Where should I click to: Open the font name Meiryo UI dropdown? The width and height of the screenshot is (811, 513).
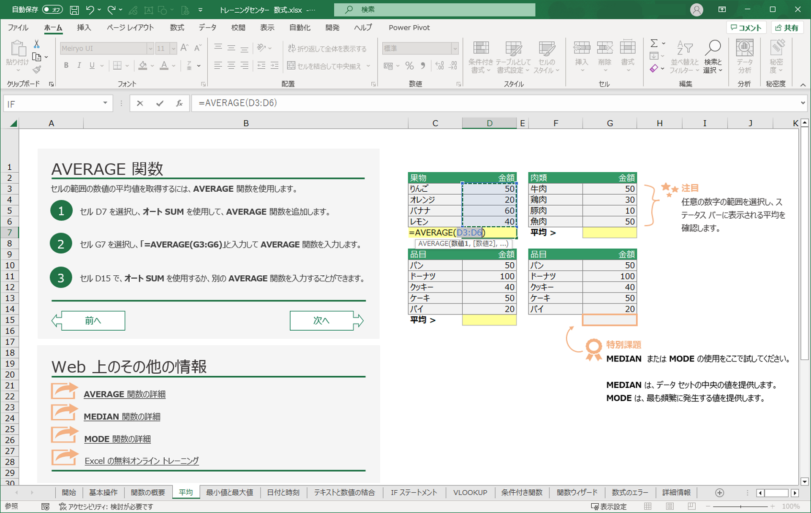(150, 49)
